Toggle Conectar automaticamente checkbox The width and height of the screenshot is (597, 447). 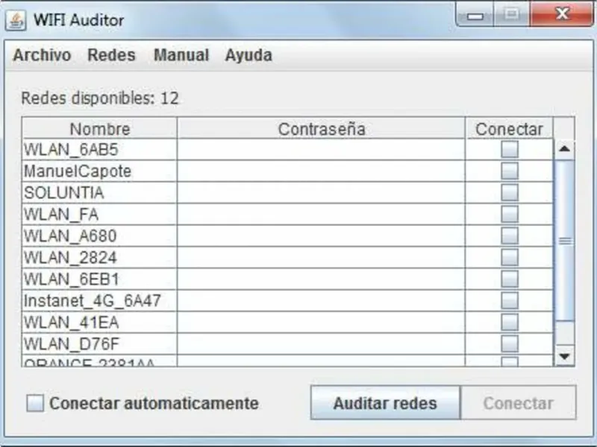click(x=36, y=404)
